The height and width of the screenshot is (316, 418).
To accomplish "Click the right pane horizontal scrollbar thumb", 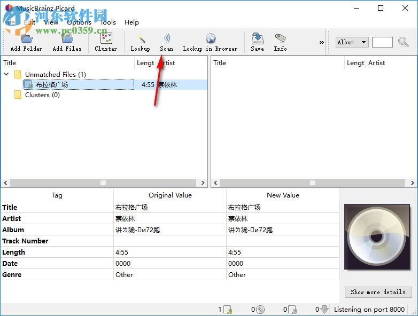I will coord(313,183).
